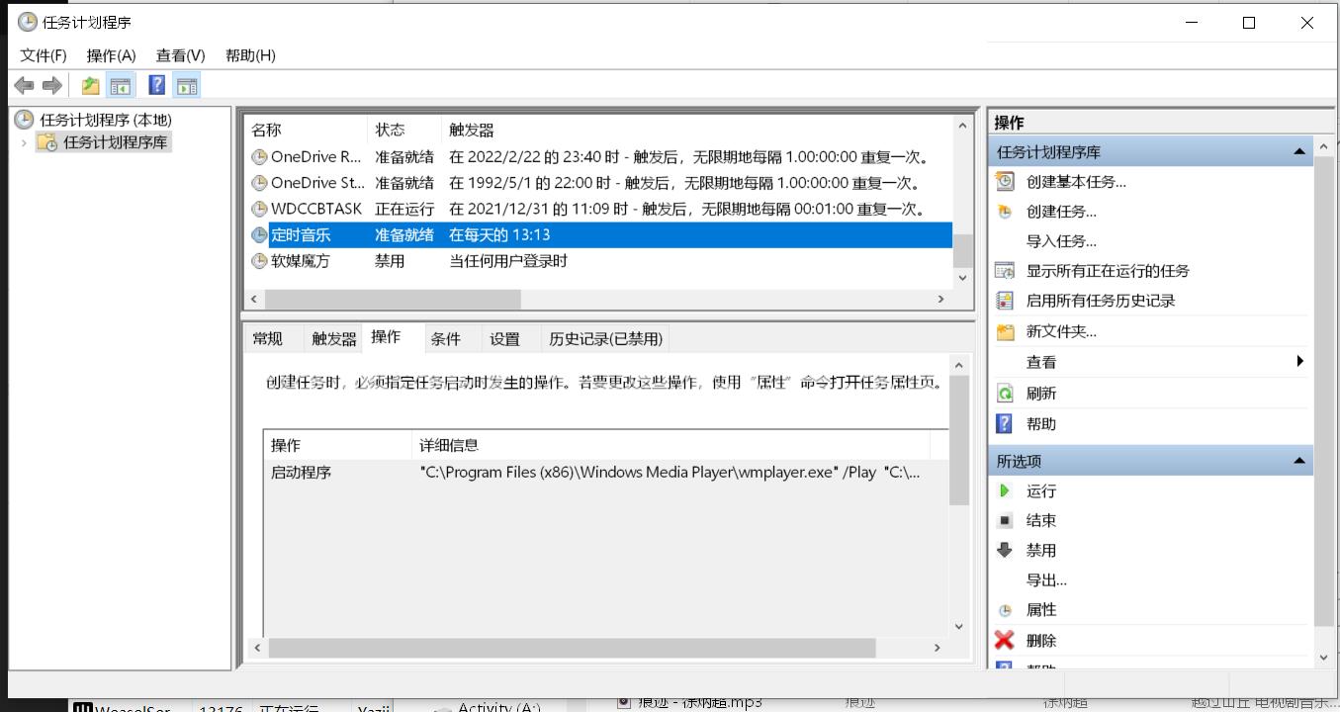The width and height of the screenshot is (1340, 712).
Task: Click the blue help toolbar icon
Action: point(156,86)
